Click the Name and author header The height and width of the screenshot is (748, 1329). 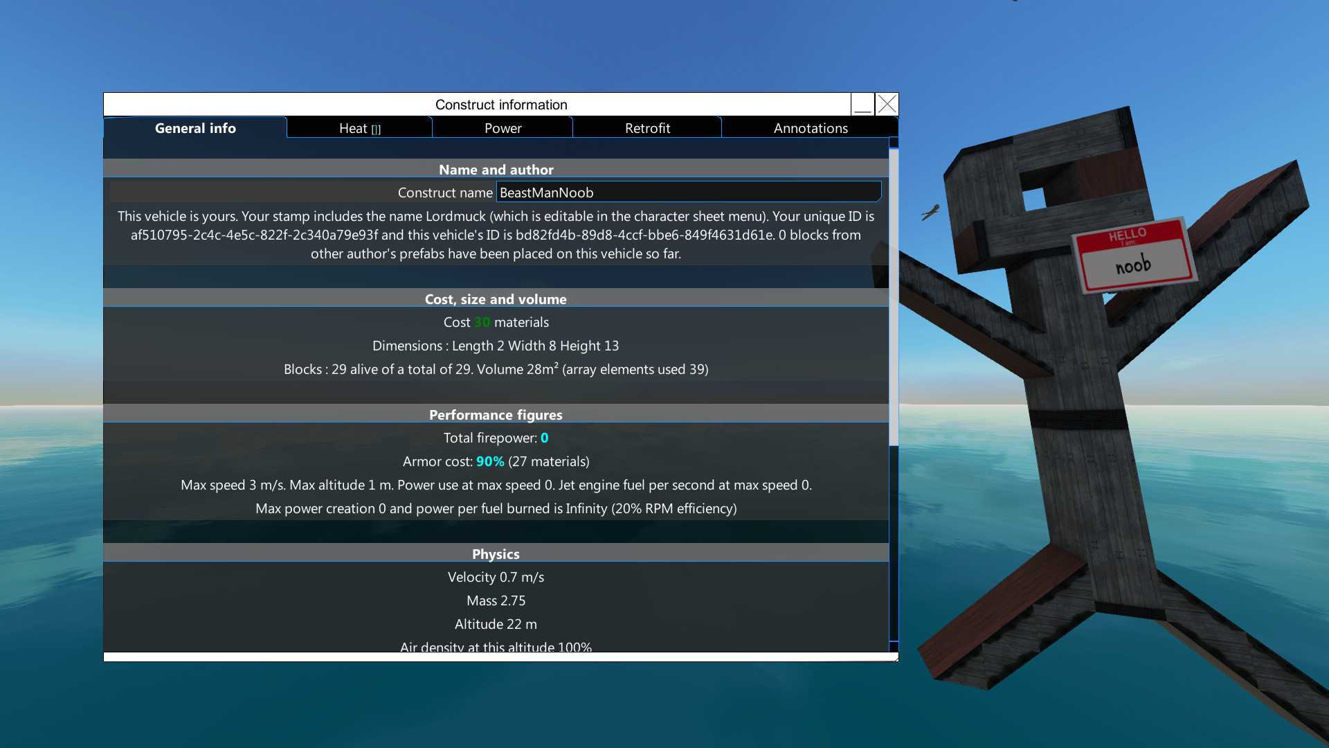[x=496, y=170]
